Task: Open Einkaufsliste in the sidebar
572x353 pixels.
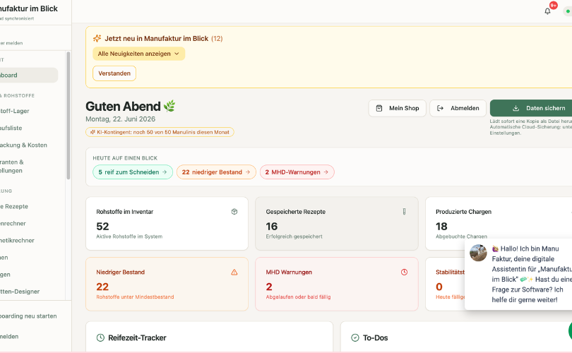Action: [28, 128]
